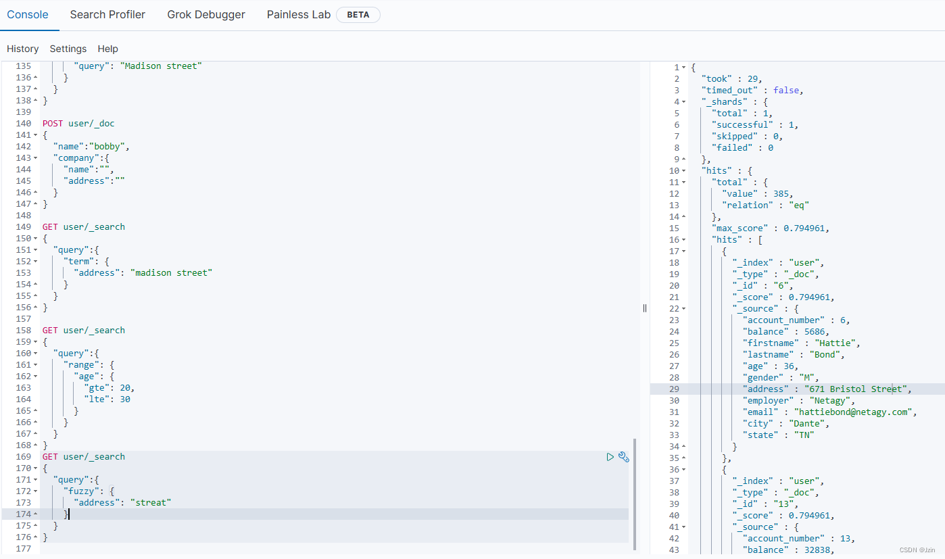This screenshot has width=945, height=559.
Task: Fold the "term" block at line 152
Action: click(35, 262)
